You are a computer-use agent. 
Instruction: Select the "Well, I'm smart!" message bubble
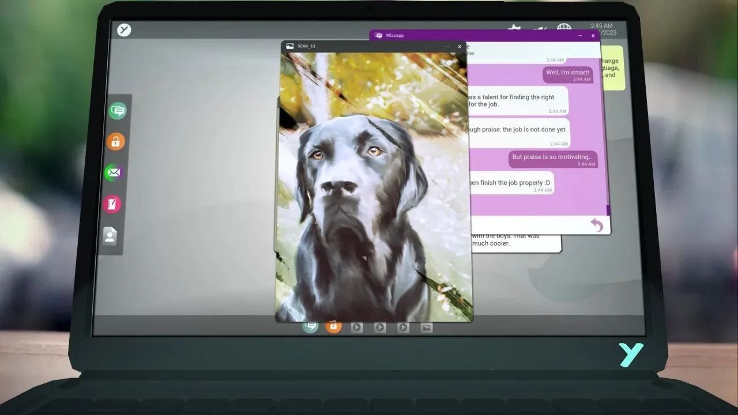coord(568,74)
